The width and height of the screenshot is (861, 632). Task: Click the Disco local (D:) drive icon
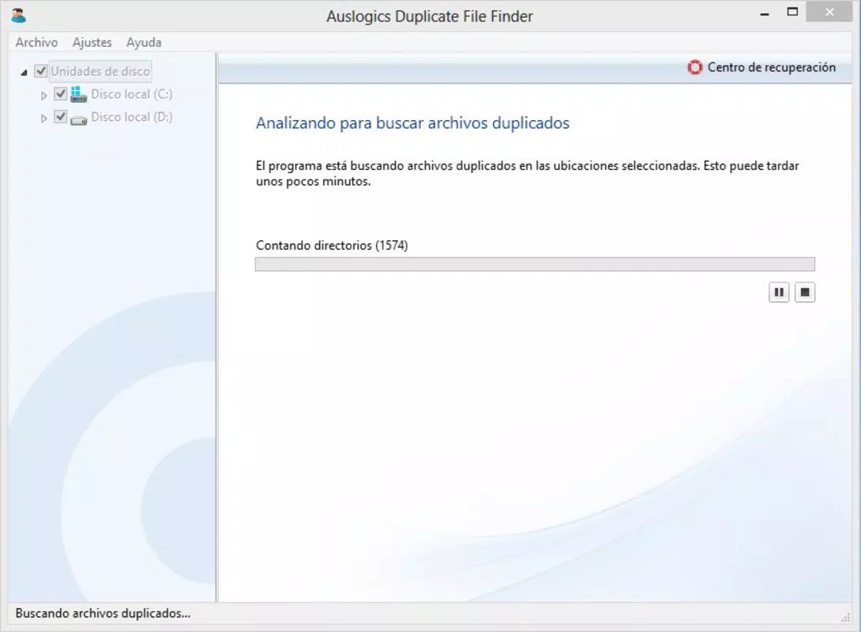tap(78, 118)
